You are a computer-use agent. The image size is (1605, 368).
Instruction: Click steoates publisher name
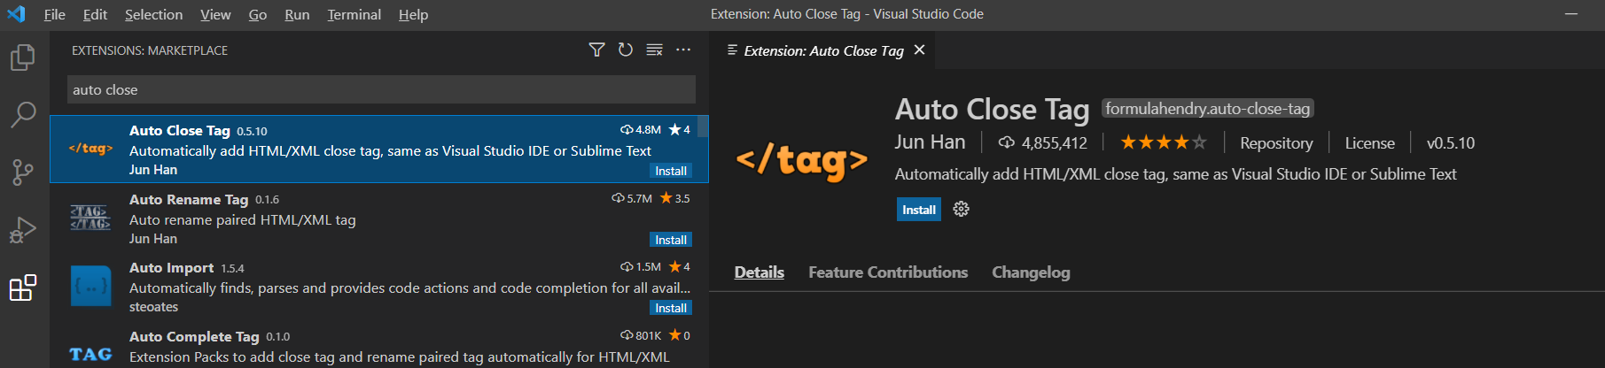click(x=153, y=307)
